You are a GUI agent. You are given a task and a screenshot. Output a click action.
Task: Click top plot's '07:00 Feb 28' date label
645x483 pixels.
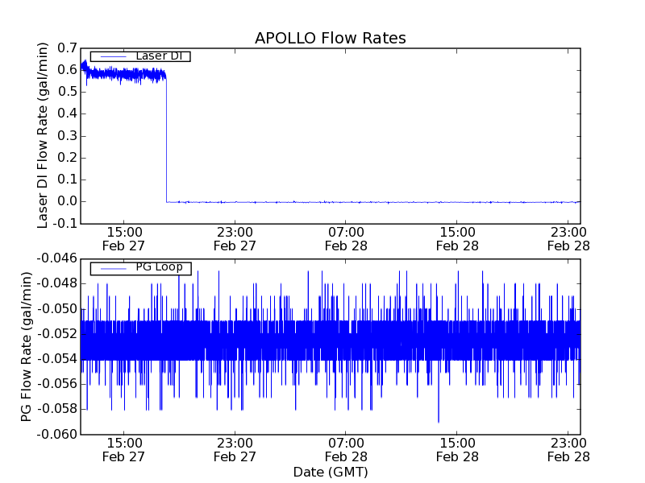pyautogui.click(x=346, y=239)
